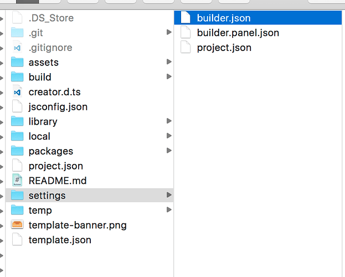Select builder.panel.json file
Viewport: 345px width, 277px height.
click(x=238, y=33)
